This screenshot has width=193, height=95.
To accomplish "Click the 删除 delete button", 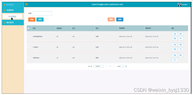I will pos(111,20).
